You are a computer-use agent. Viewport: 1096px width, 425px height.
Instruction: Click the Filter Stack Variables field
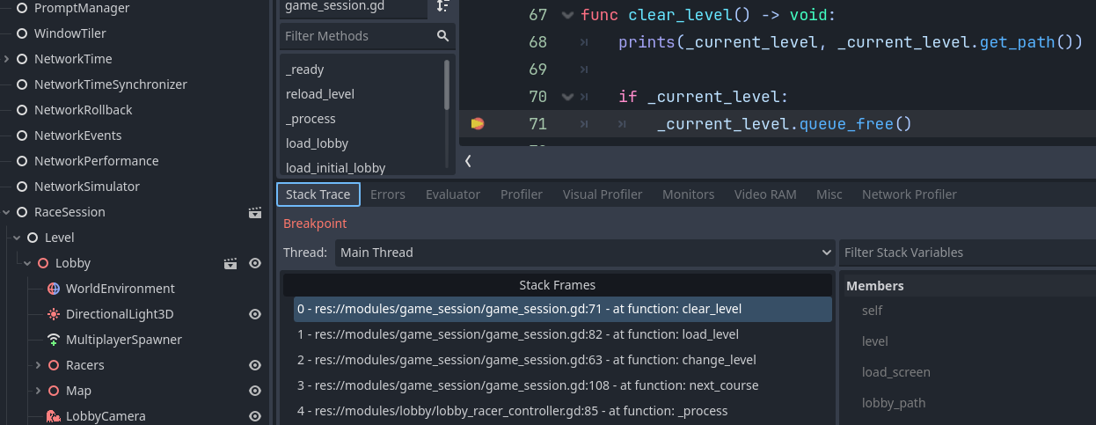966,253
